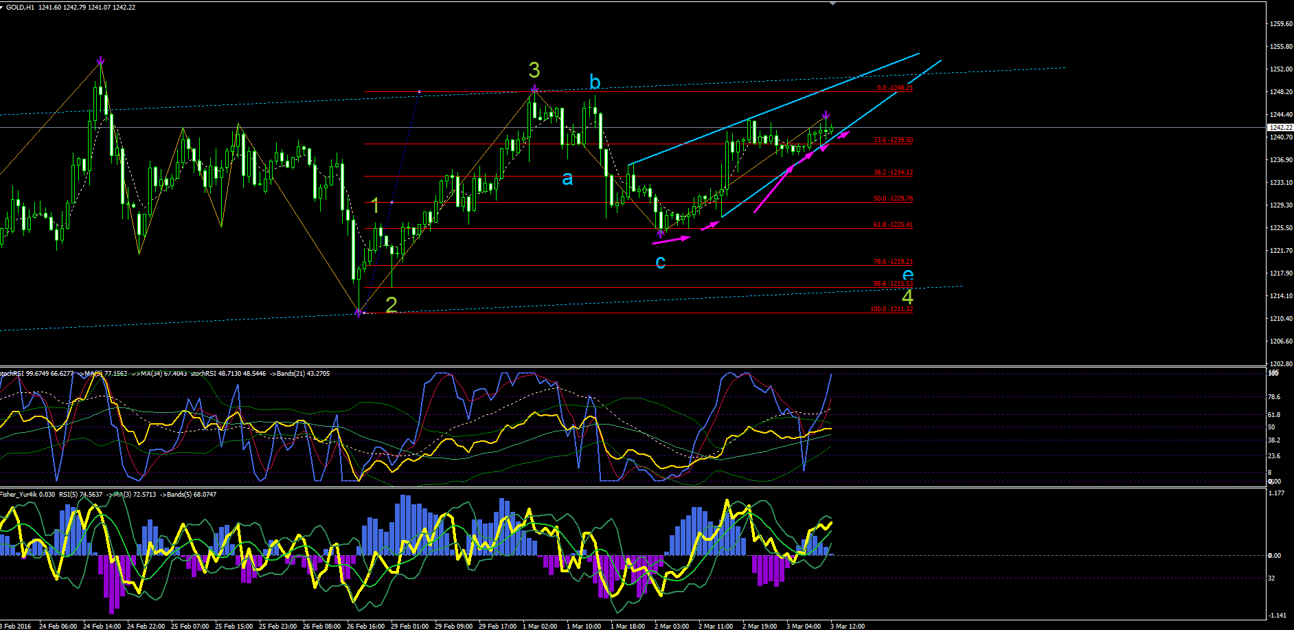Select the blue wave label a
The width and height of the screenshot is (1294, 630).
[567, 179]
